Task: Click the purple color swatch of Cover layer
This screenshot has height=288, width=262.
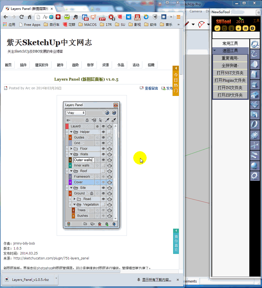Action: pos(70,182)
